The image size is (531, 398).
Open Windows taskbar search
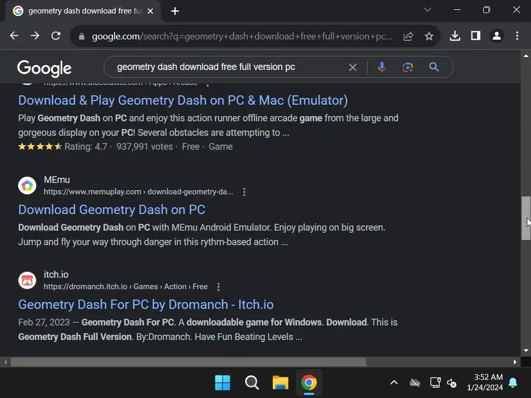tap(251, 383)
